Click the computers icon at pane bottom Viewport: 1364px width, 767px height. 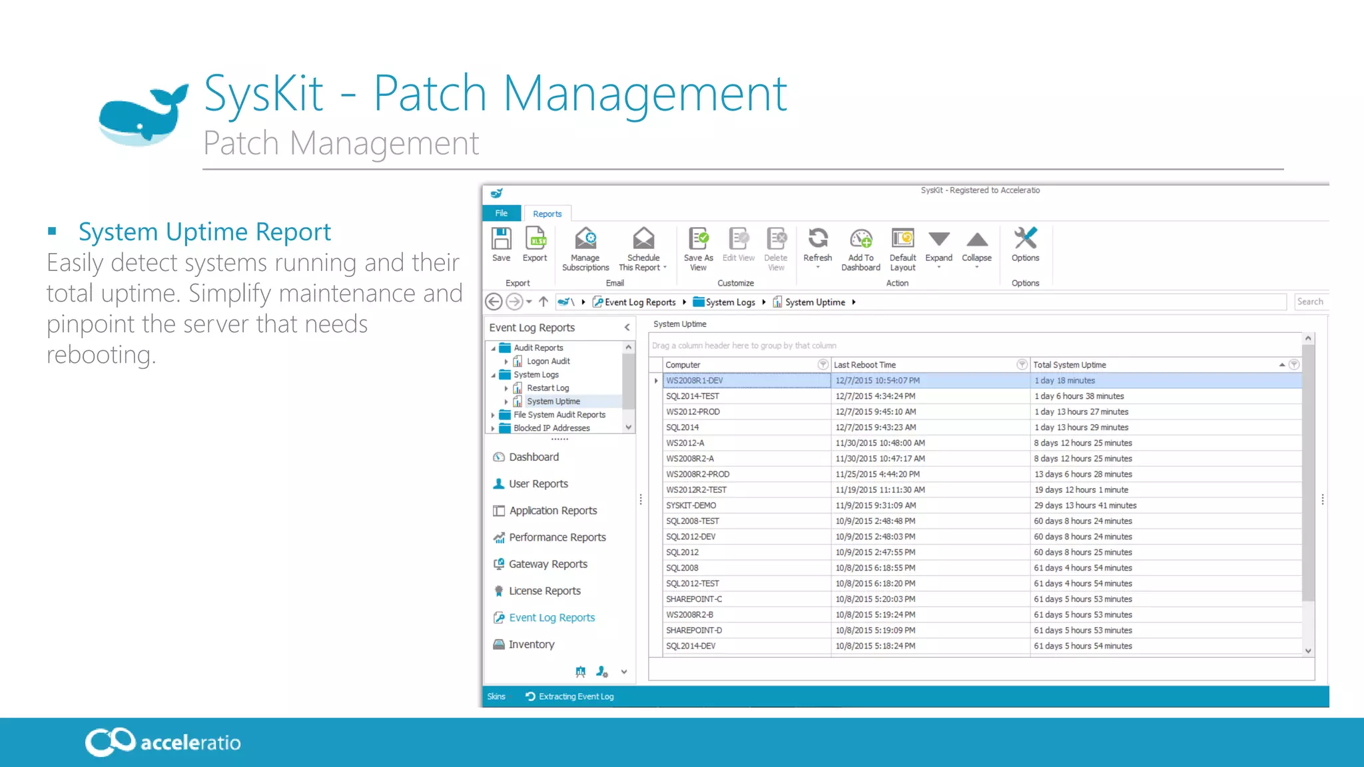coord(581,672)
